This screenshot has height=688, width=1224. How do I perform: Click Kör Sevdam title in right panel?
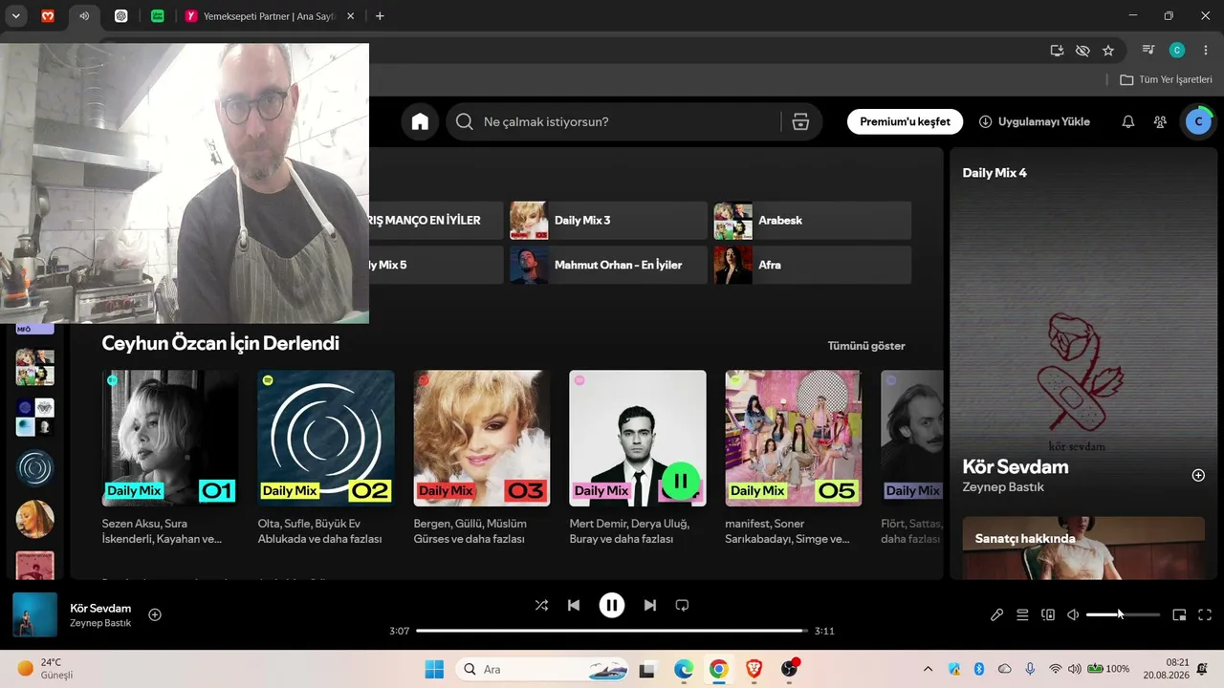pos(1016,466)
